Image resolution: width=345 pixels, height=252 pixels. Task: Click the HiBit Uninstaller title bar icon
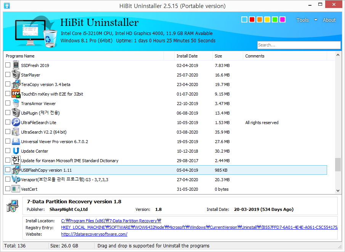pyautogui.click(x=7, y=6)
